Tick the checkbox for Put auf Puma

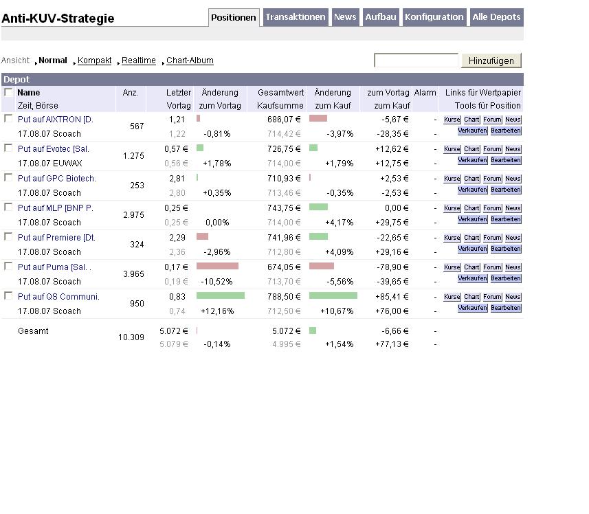pyautogui.click(x=8, y=266)
